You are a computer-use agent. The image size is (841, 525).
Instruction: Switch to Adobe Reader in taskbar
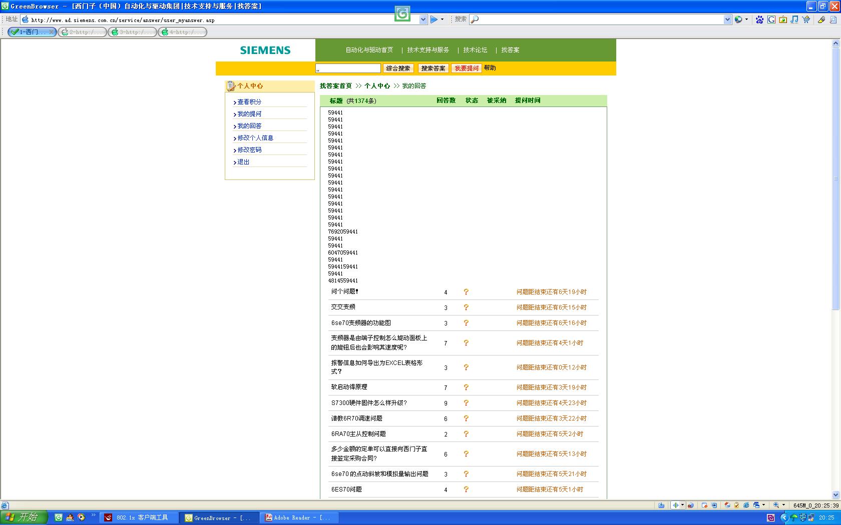tap(299, 517)
